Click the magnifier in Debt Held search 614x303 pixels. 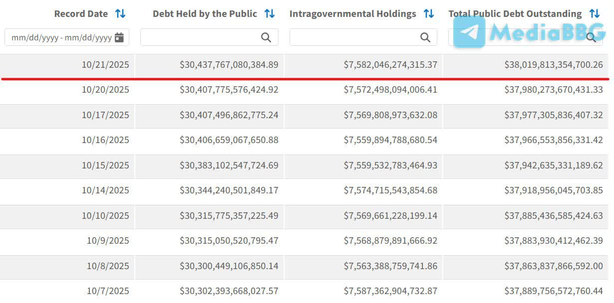(x=266, y=37)
